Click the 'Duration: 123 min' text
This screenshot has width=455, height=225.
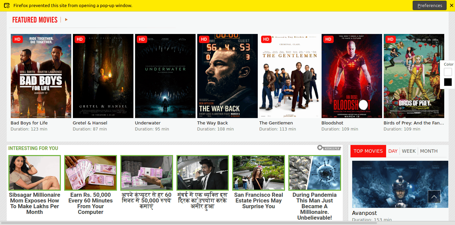pyautogui.click(x=29, y=129)
